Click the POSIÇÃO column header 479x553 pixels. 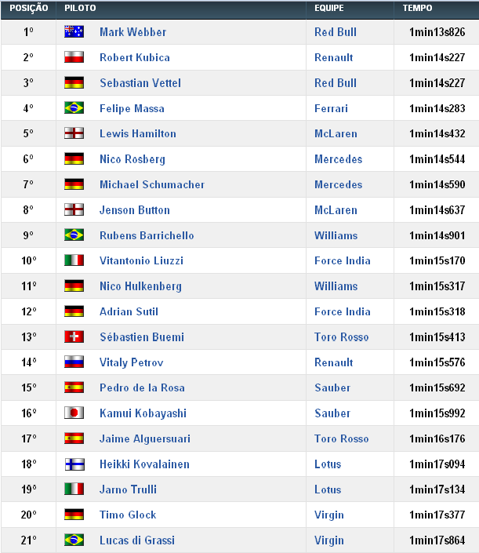click(28, 8)
